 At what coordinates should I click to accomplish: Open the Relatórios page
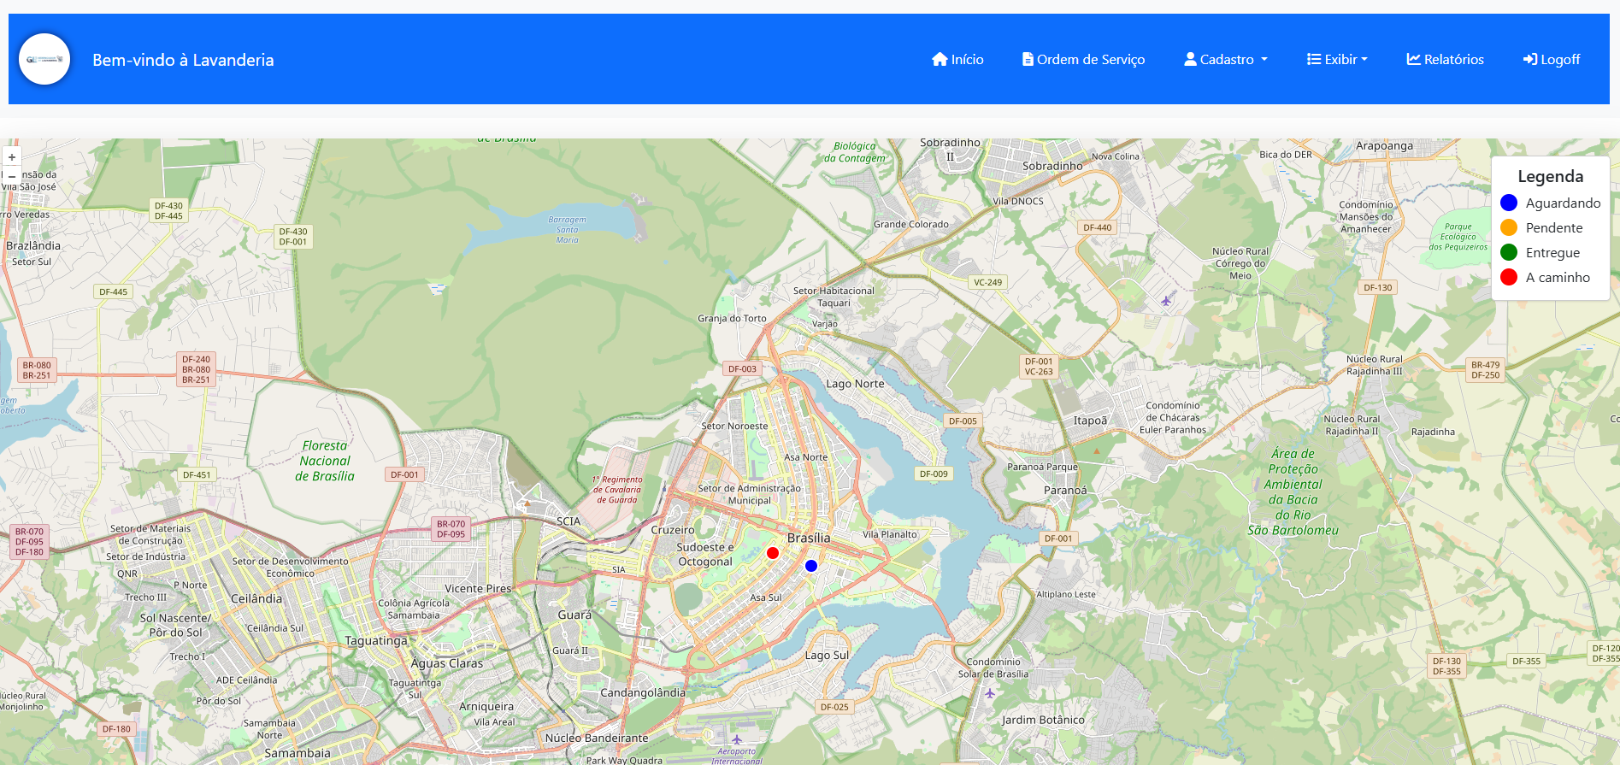pos(1446,59)
